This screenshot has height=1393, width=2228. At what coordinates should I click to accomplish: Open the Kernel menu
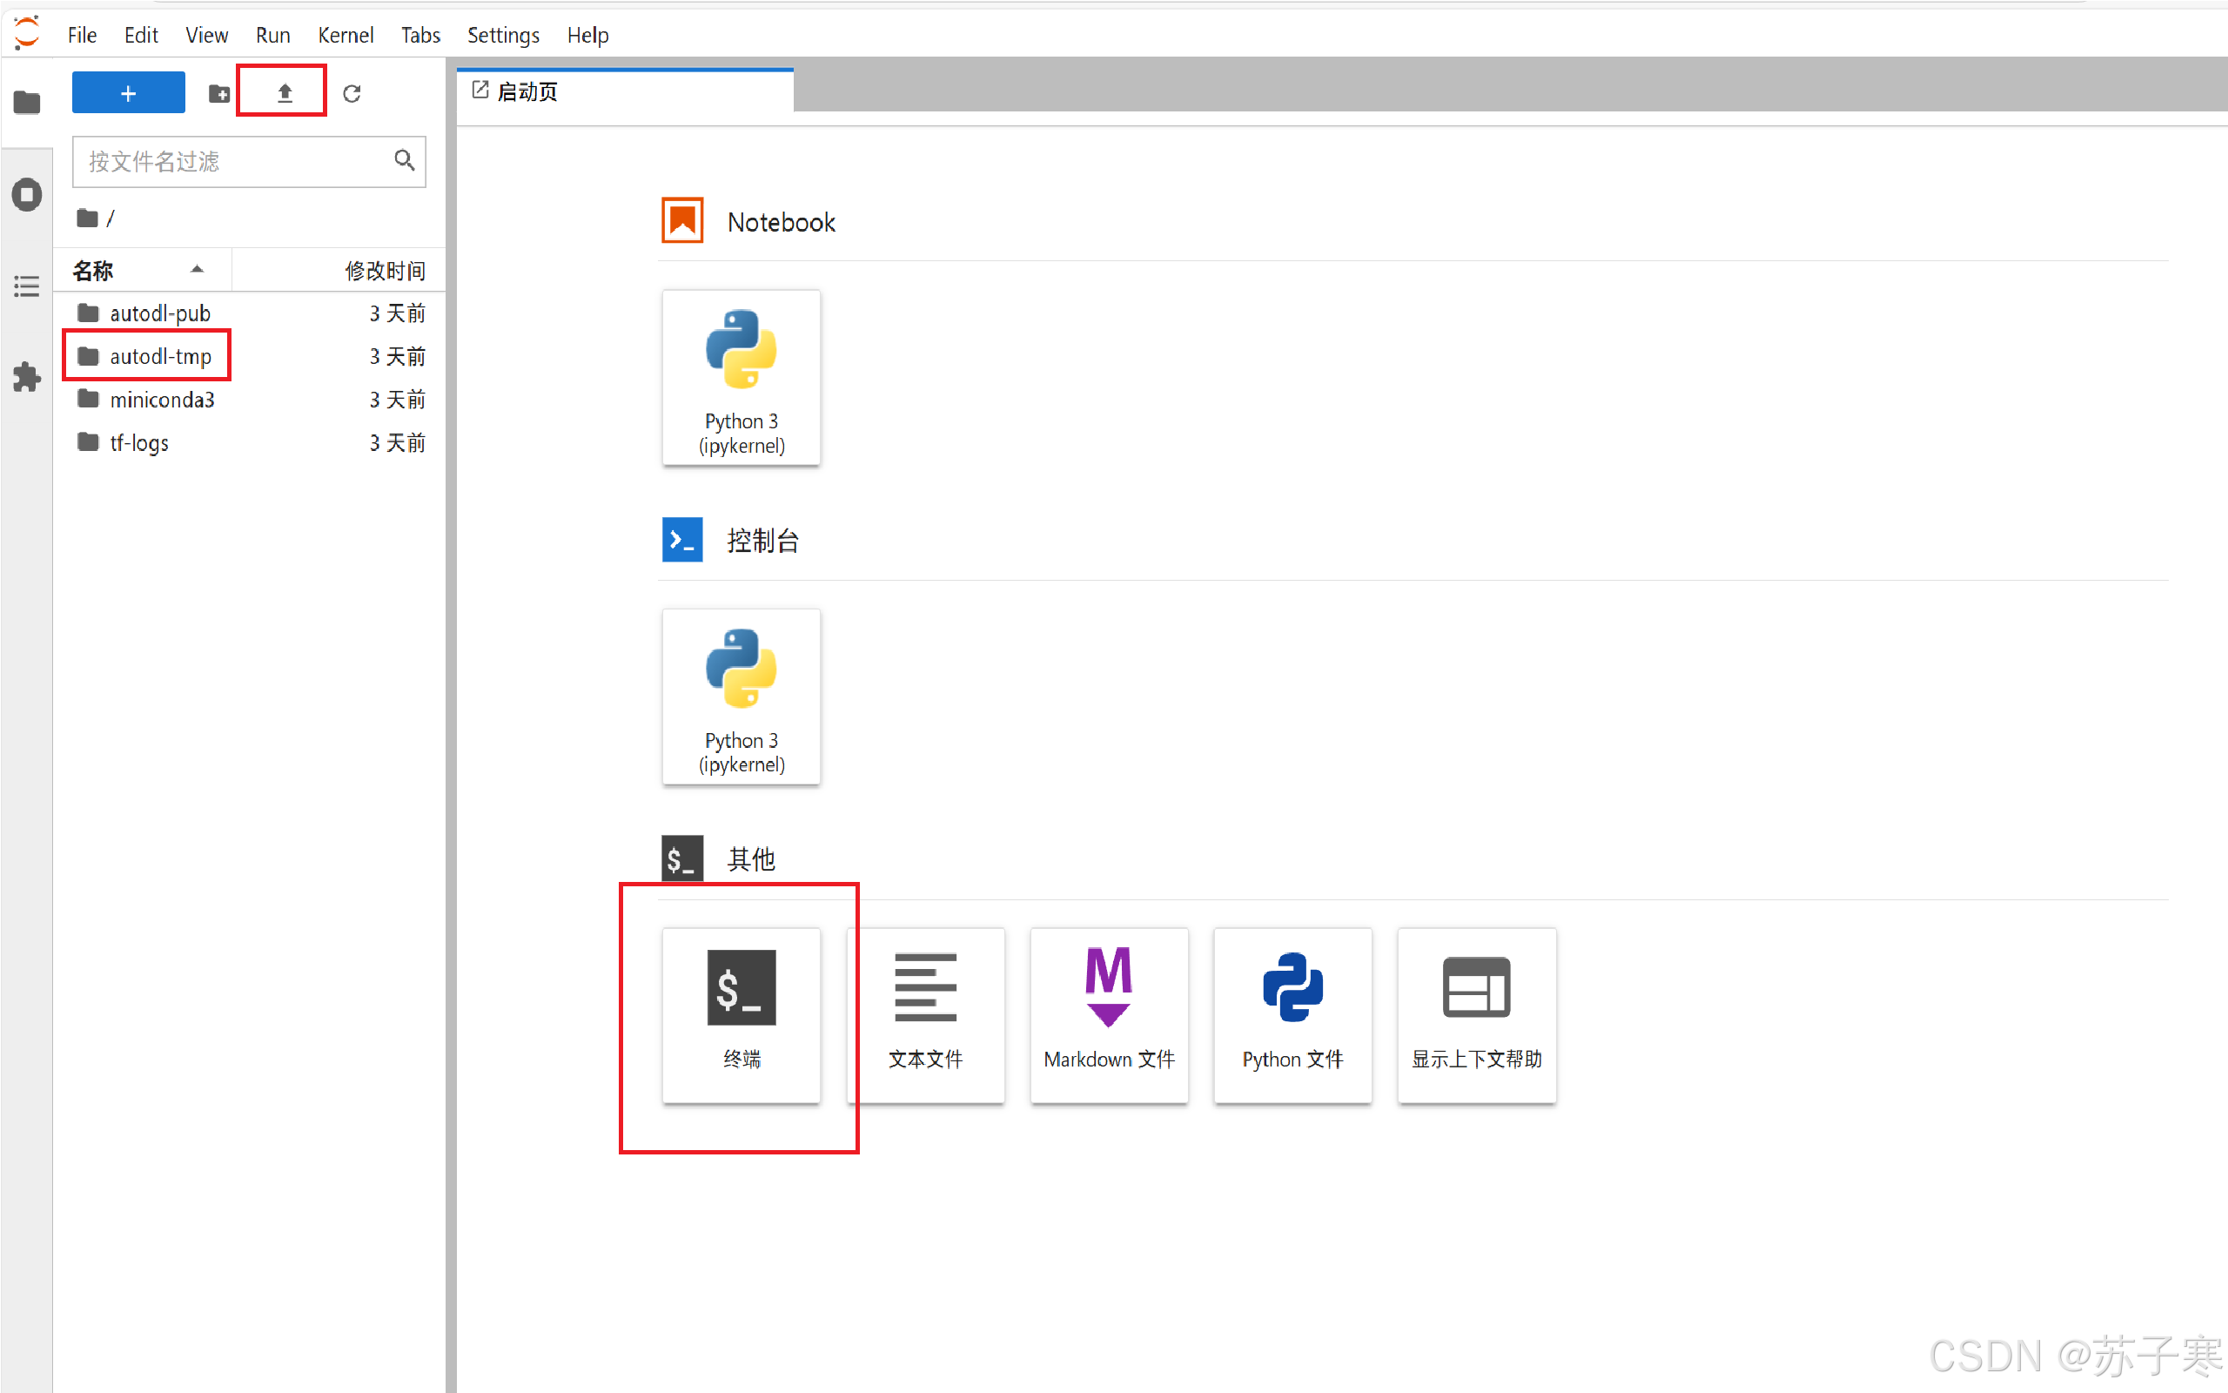[346, 35]
